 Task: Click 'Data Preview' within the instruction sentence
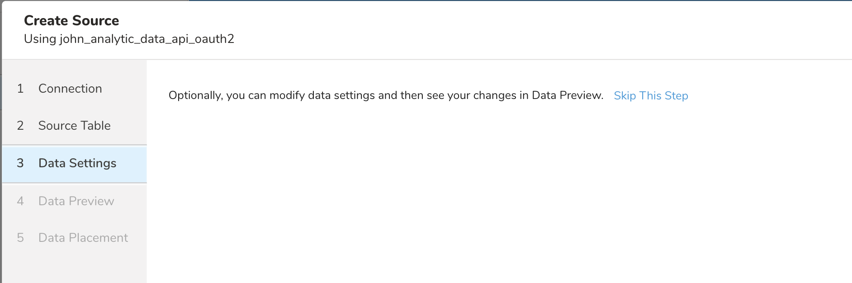click(567, 95)
